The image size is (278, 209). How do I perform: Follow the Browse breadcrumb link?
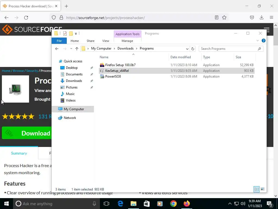tap(18, 71)
